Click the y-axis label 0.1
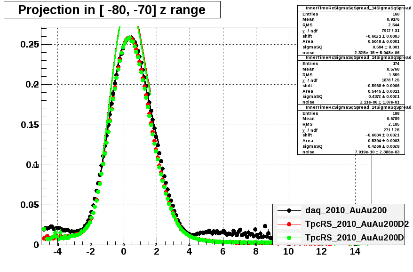The width and height of the screenshot is (413, 272). 32,165
